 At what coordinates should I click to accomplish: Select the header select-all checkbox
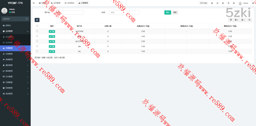pos(37,26)
